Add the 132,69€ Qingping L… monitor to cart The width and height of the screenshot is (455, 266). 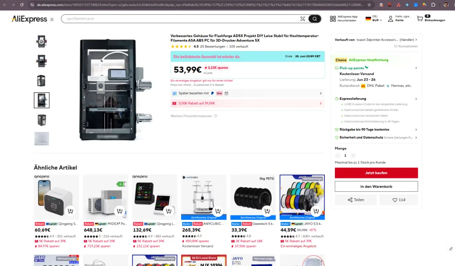click(168, 211)
